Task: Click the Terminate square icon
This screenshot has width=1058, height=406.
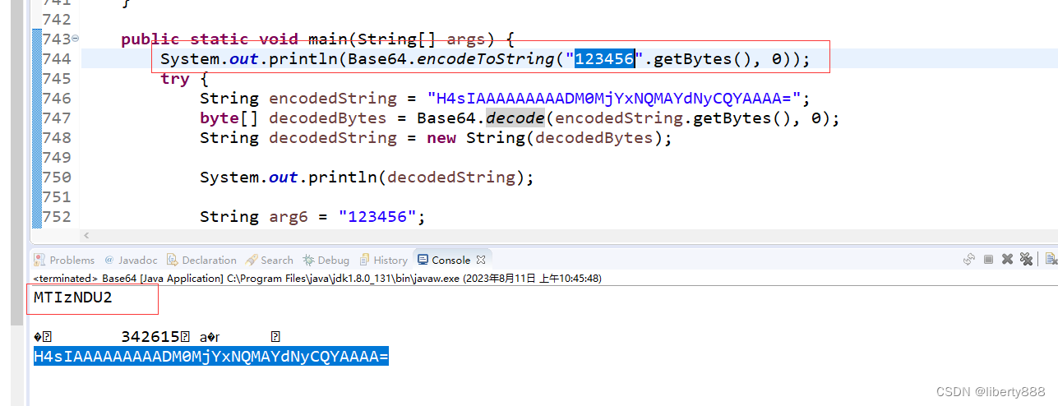Action: [x=988, y=260]
